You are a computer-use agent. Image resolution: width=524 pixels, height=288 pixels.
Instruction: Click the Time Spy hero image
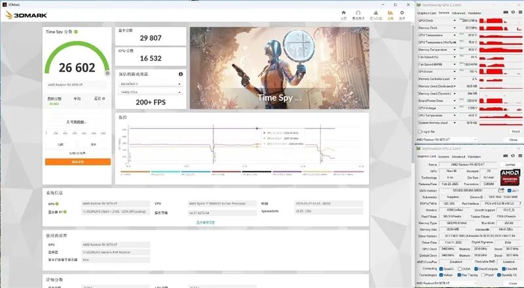[280, 68]
